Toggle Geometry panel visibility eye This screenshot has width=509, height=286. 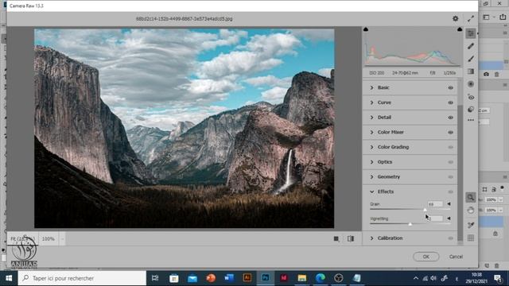click(x=451, y=177)
